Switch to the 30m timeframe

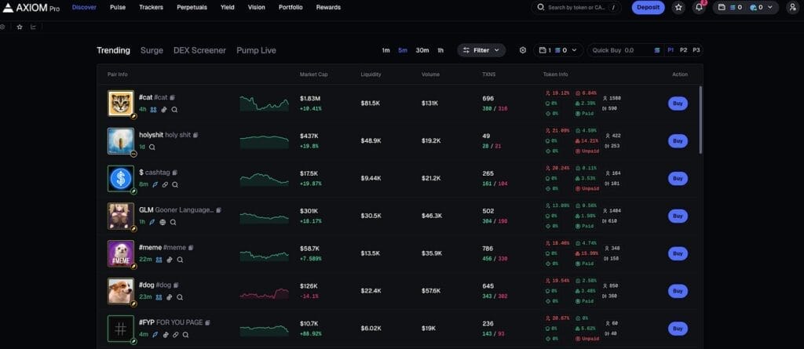(x=422, y=50)
